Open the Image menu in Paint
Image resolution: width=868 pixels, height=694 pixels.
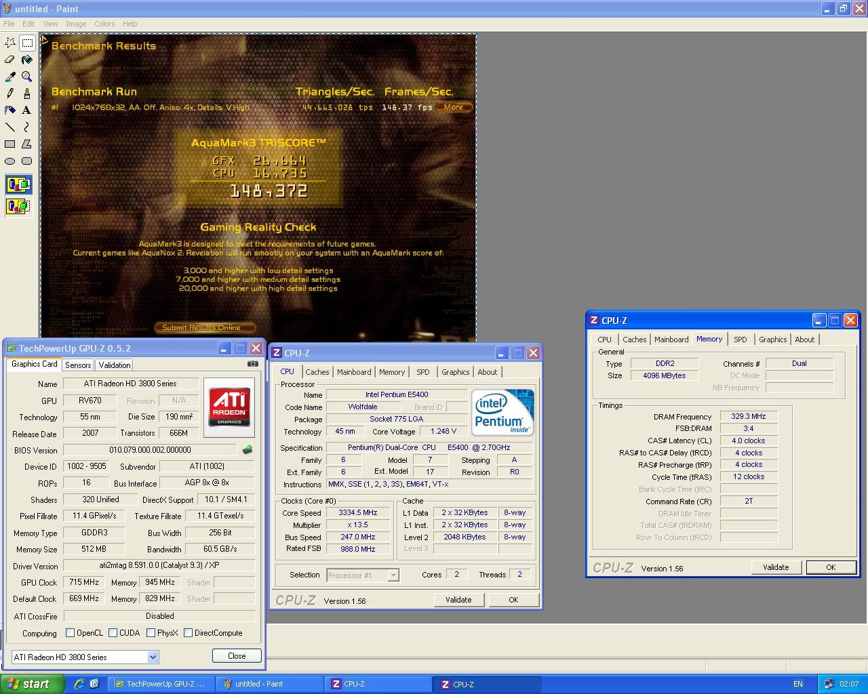76,24
